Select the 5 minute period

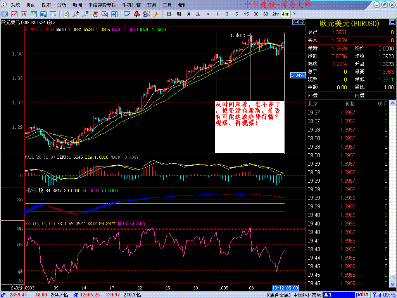pyautogui.click(x=236, y=14)
